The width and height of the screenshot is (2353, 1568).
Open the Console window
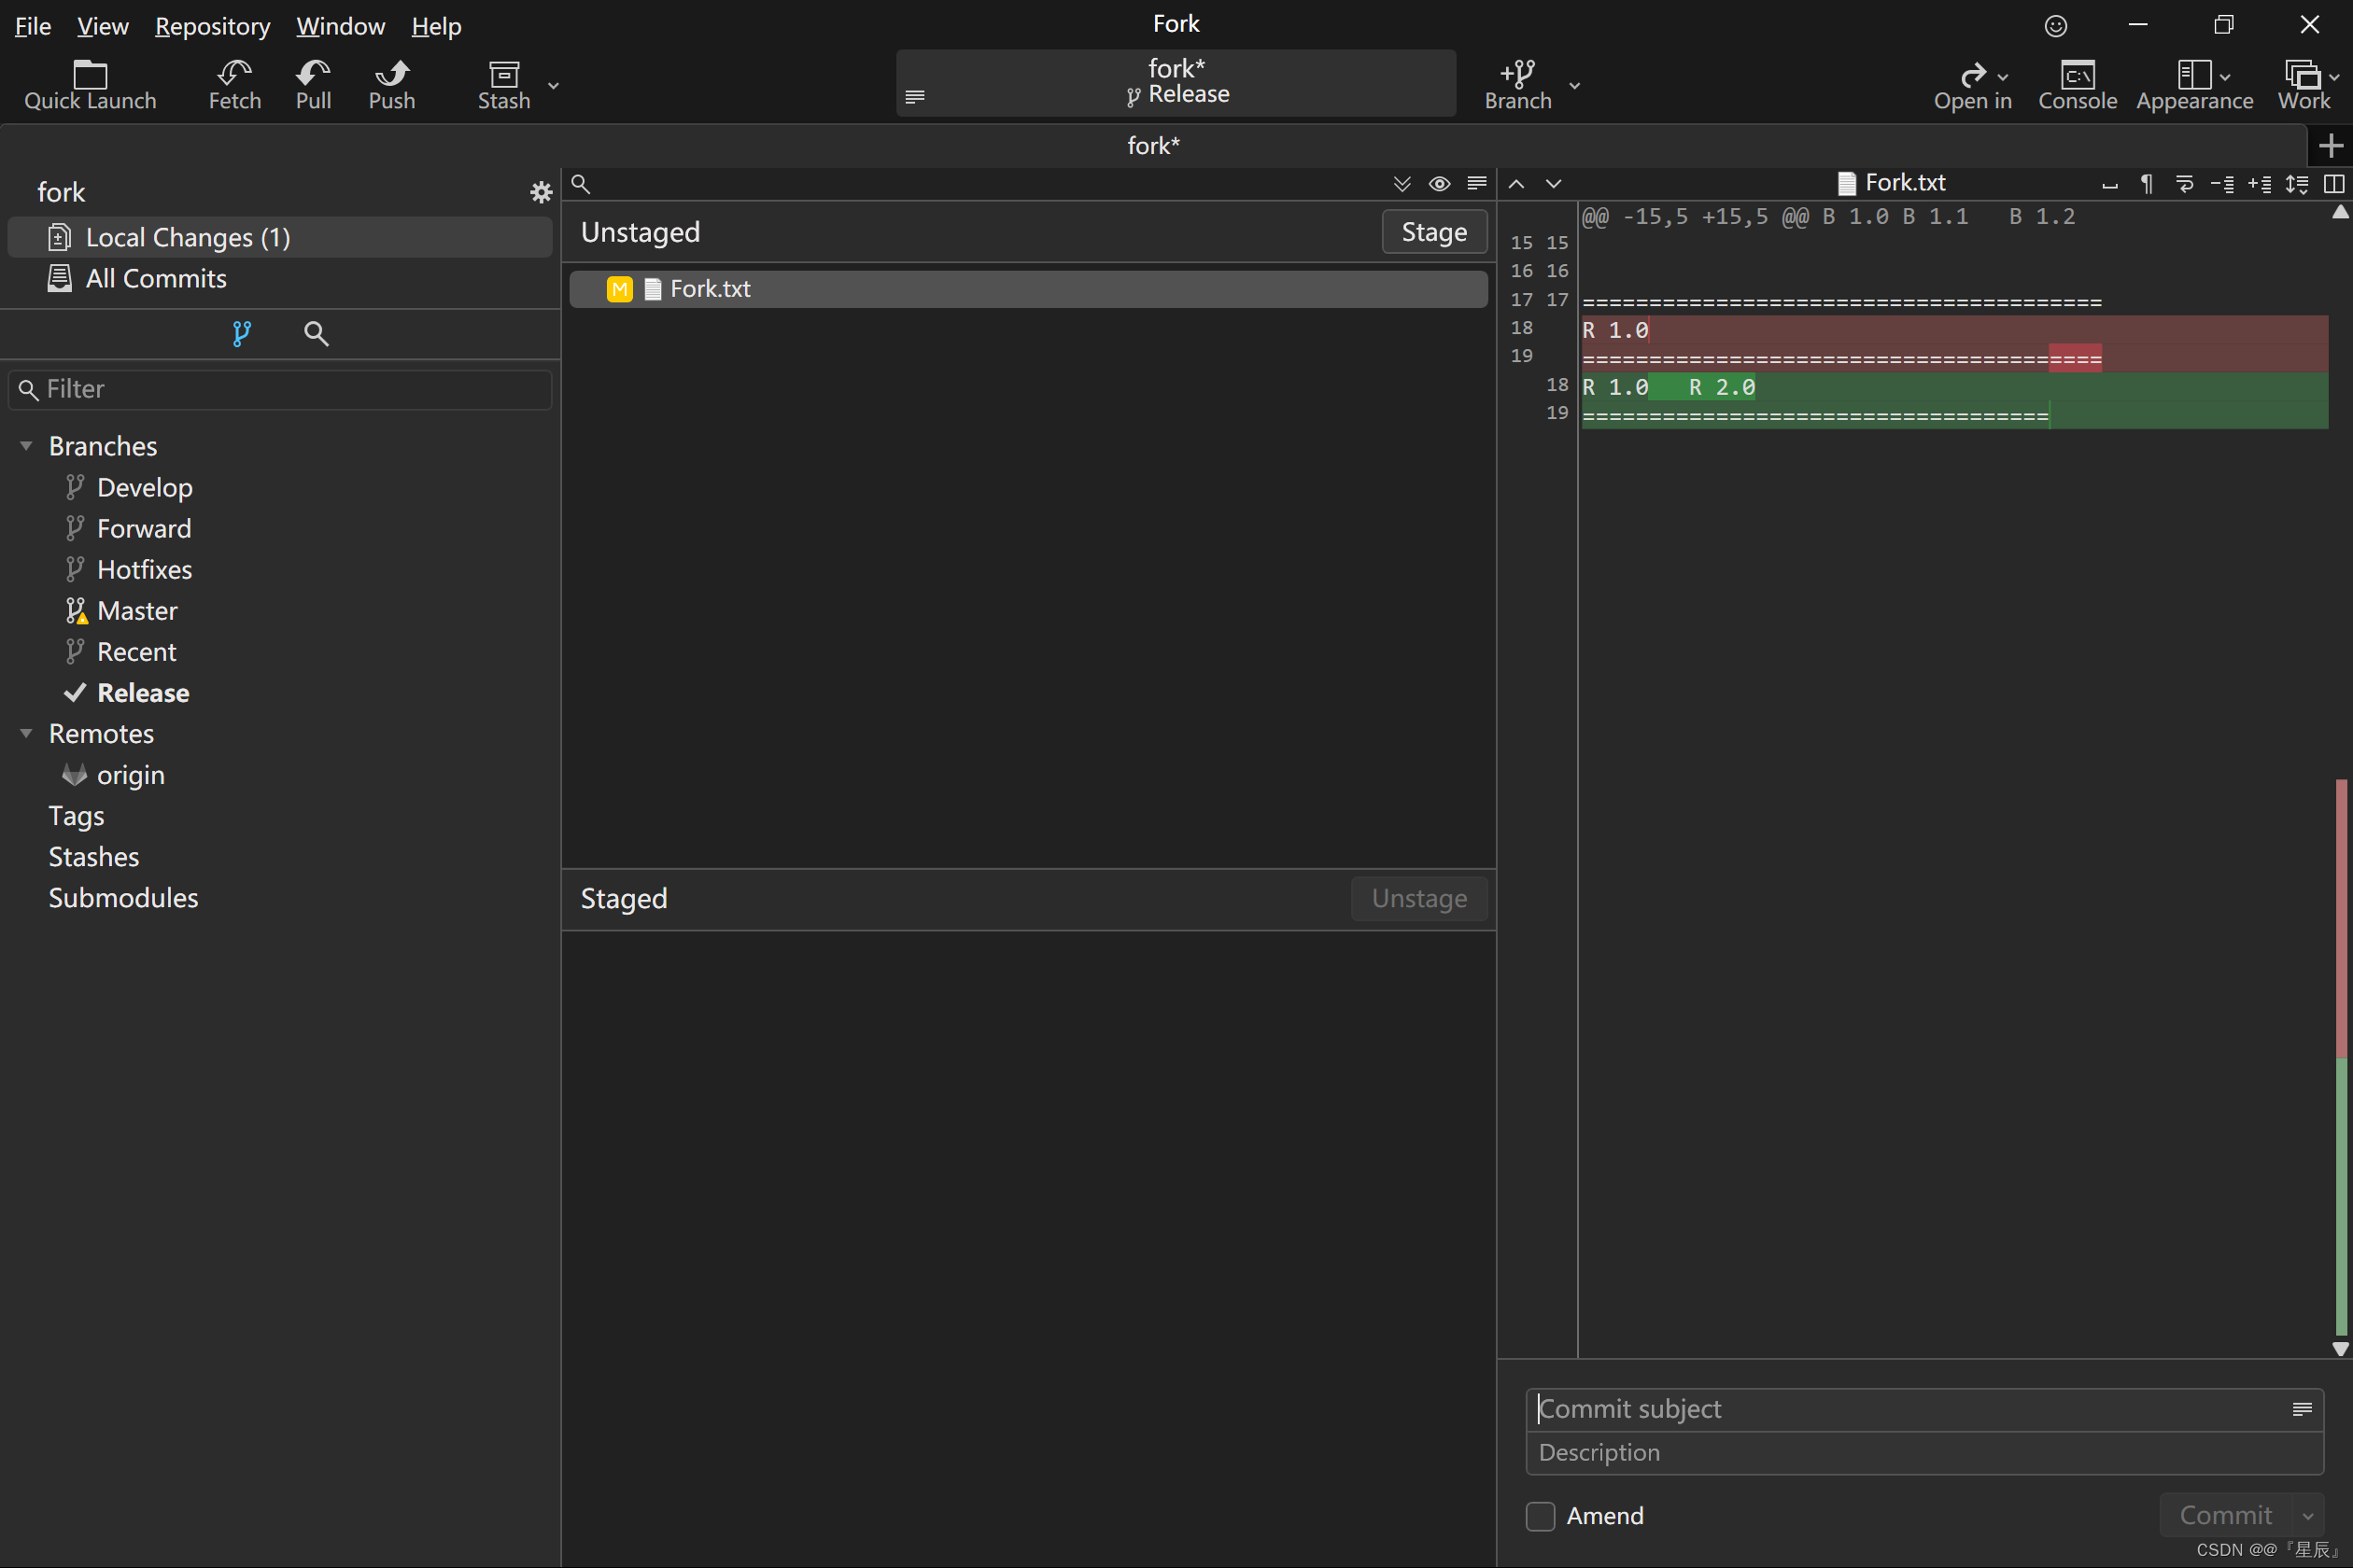(x=2077, y=74)
